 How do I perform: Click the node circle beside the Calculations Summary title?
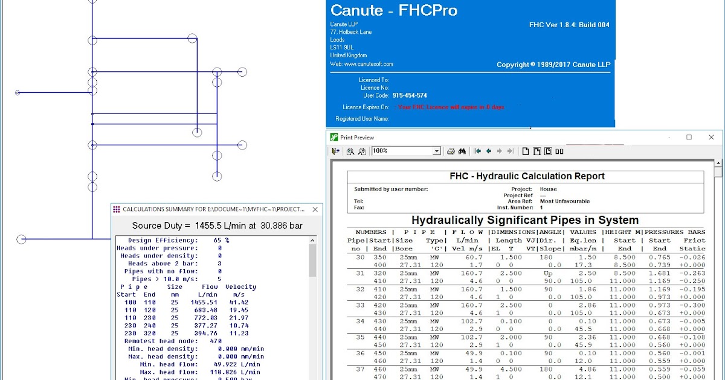tap(92, 186)
